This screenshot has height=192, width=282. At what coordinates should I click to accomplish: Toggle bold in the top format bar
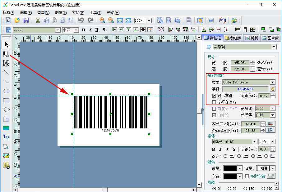point(83,30)
